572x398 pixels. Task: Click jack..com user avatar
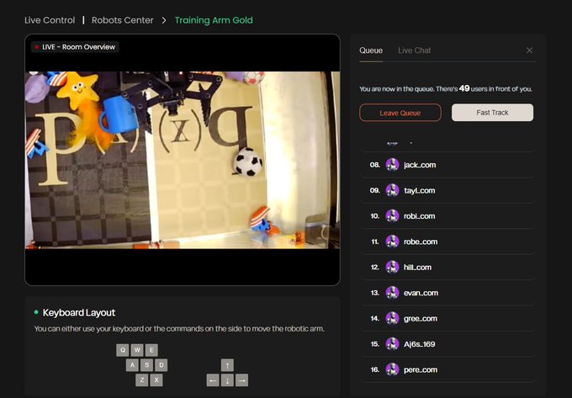click(x=392, y=165)
